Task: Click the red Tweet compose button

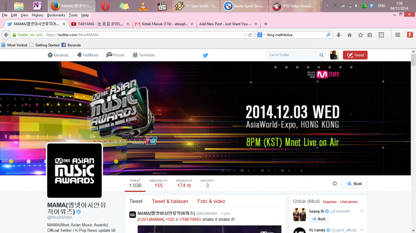Action: click(355, 55)
